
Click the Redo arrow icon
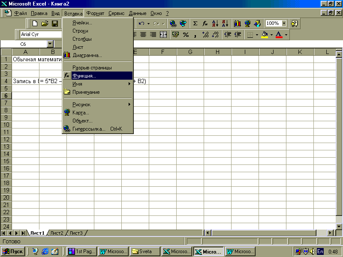[x=156, y=24]
